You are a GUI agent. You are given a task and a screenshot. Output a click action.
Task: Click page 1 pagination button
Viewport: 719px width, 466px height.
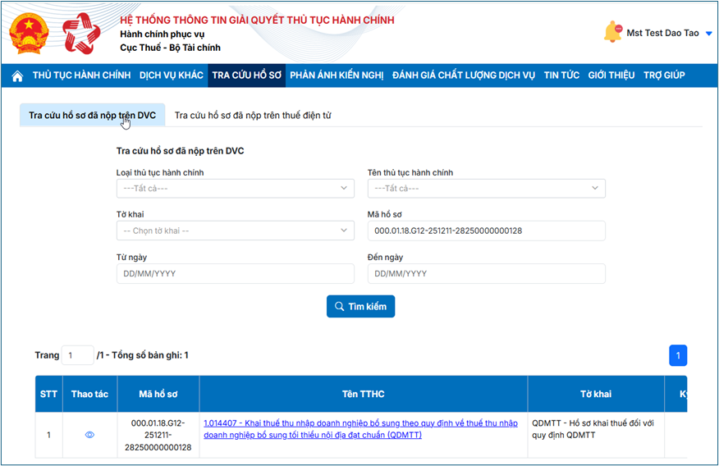[678, 355]
